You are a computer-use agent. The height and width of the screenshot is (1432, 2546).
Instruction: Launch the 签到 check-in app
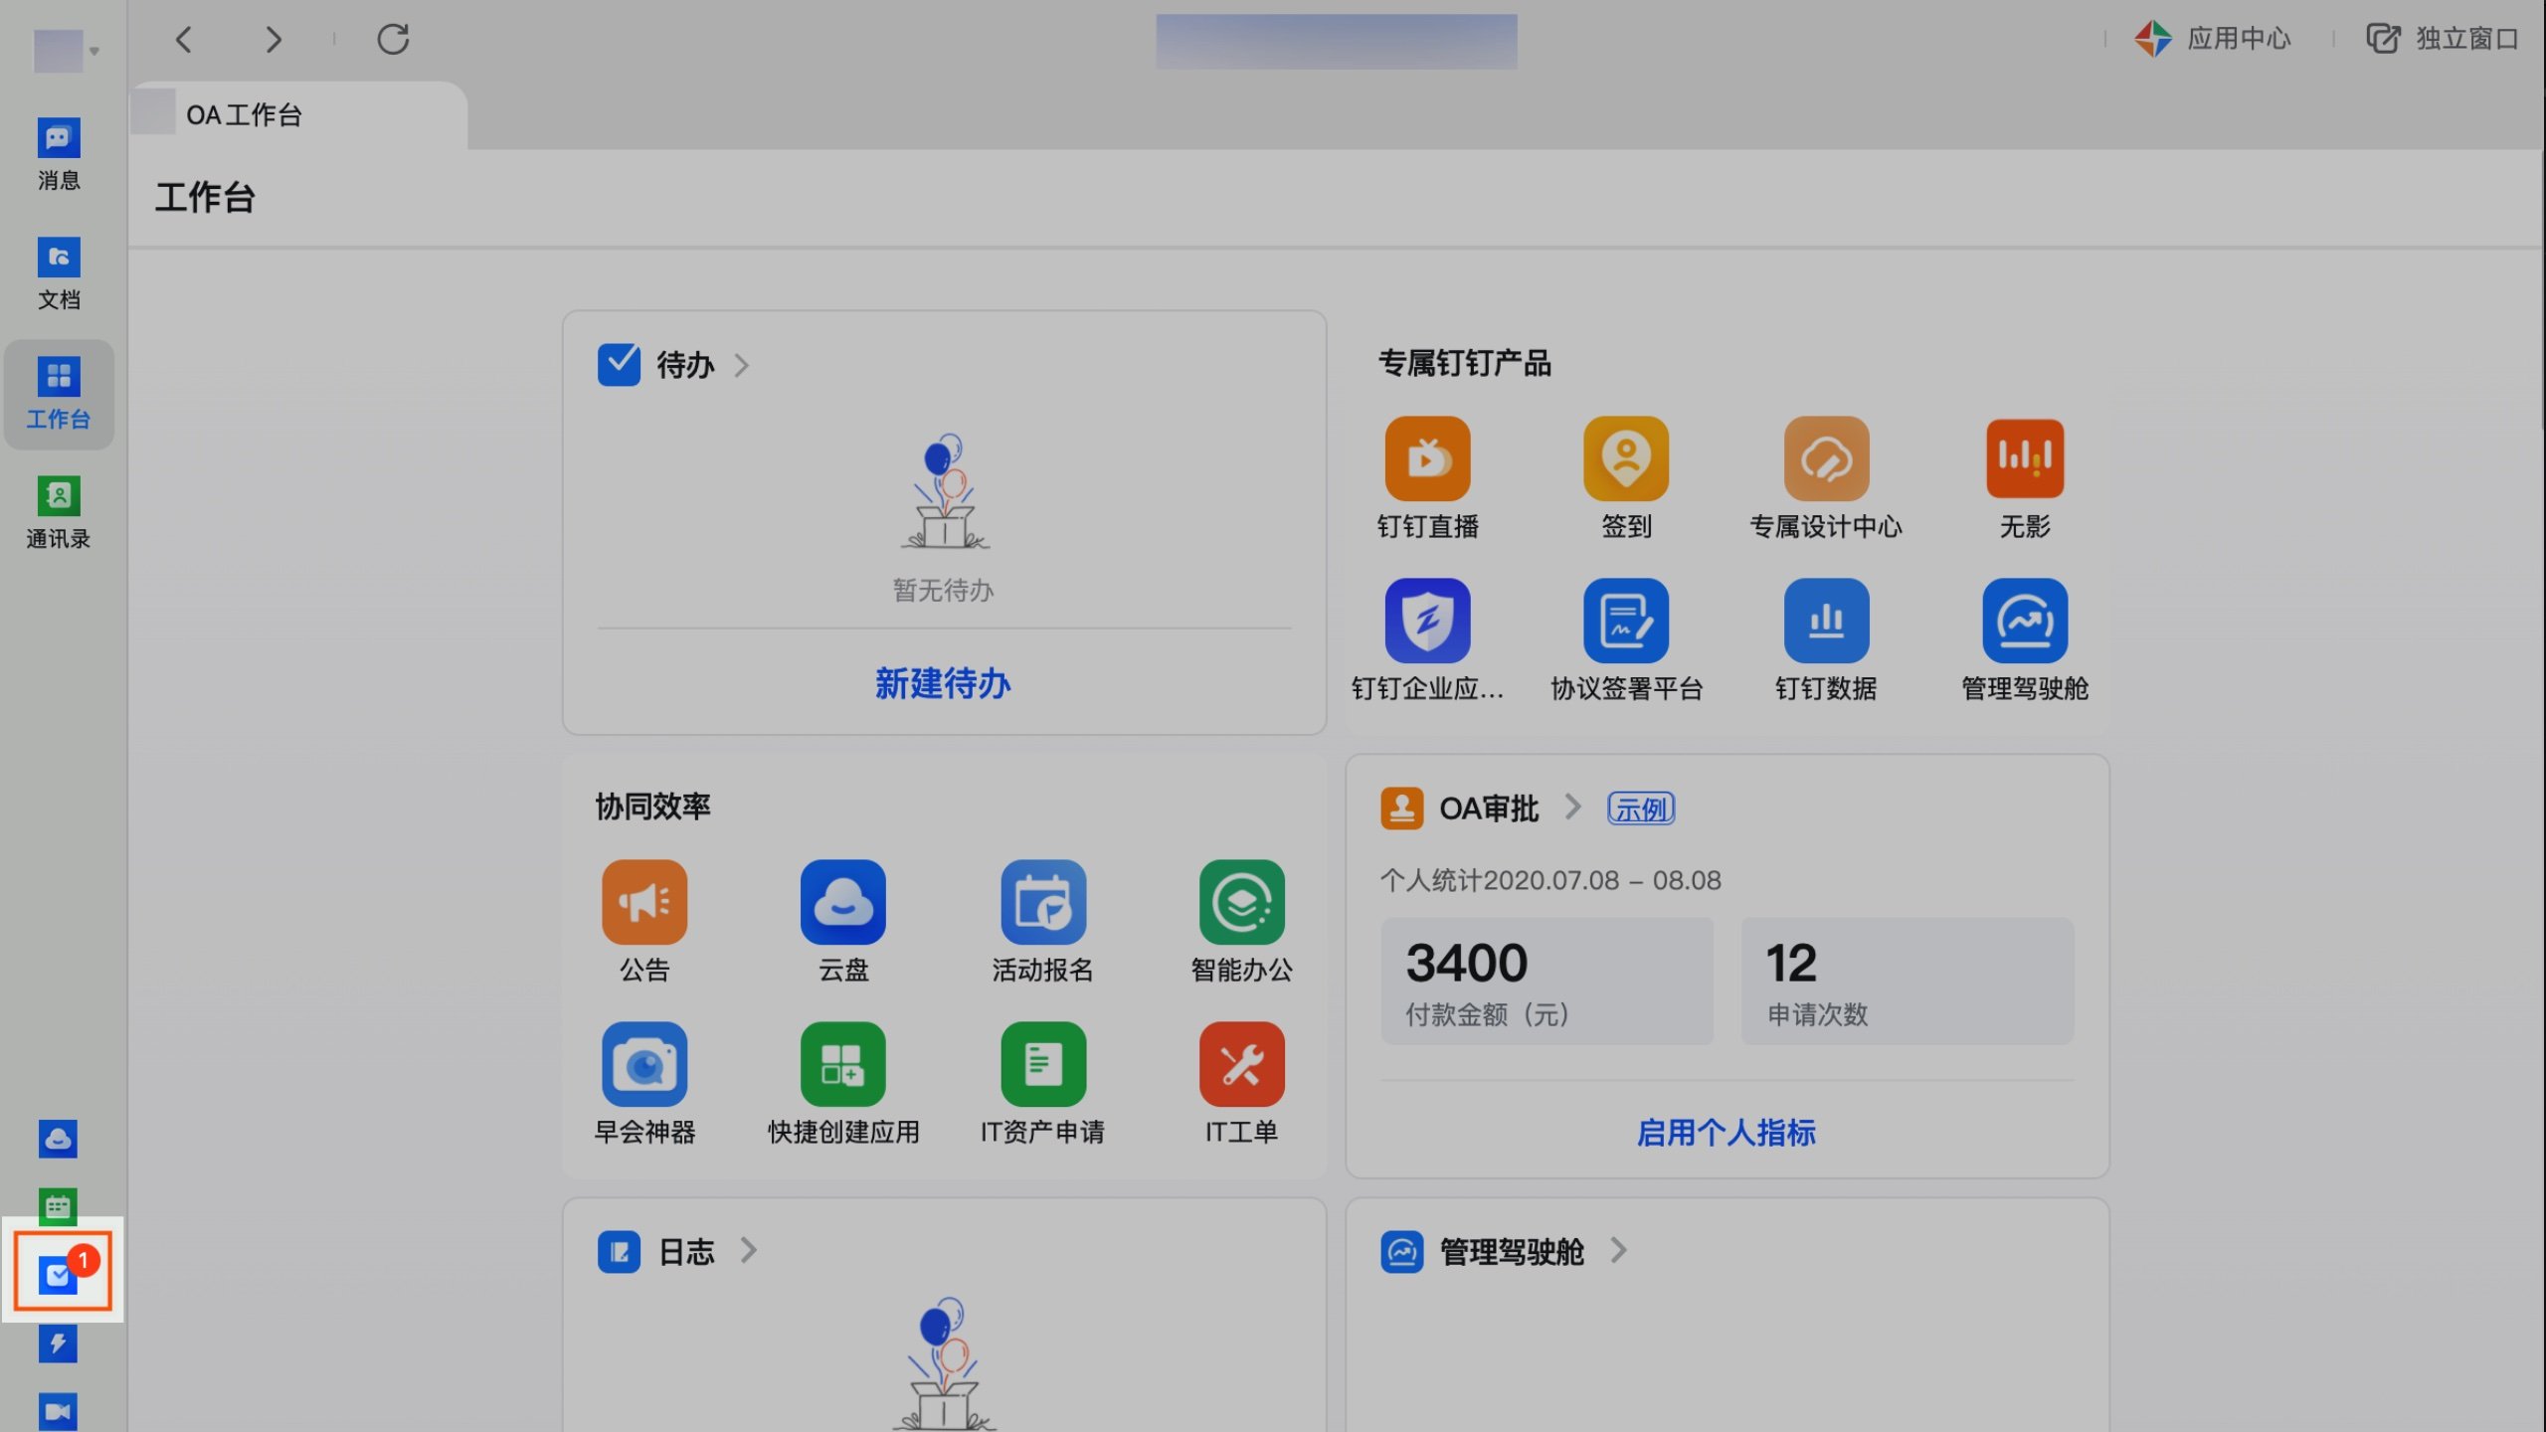(1626, 458)
